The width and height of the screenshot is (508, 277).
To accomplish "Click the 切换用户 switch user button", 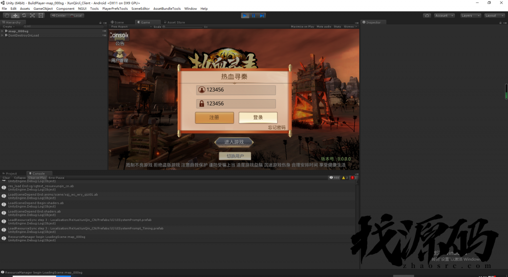I will [235, 156].
